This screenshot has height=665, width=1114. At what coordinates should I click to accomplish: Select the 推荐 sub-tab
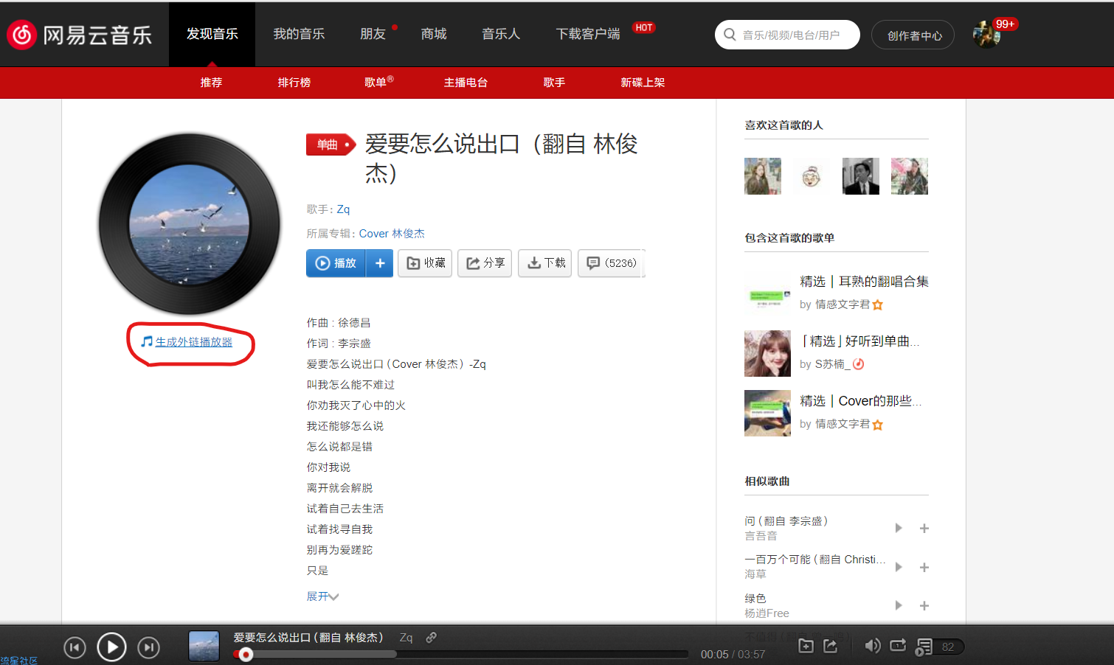(211, 83)
